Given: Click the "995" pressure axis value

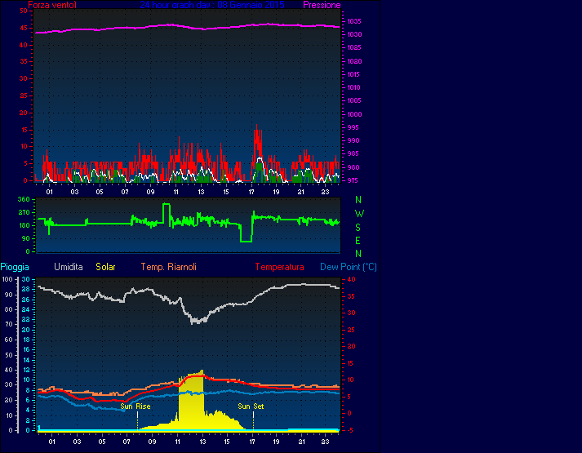Looking at the screenshot, I should pos(353,127).
